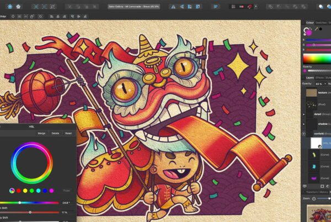
Task: Click the flip vertical icon in toolbar
Action: point(181,7)
